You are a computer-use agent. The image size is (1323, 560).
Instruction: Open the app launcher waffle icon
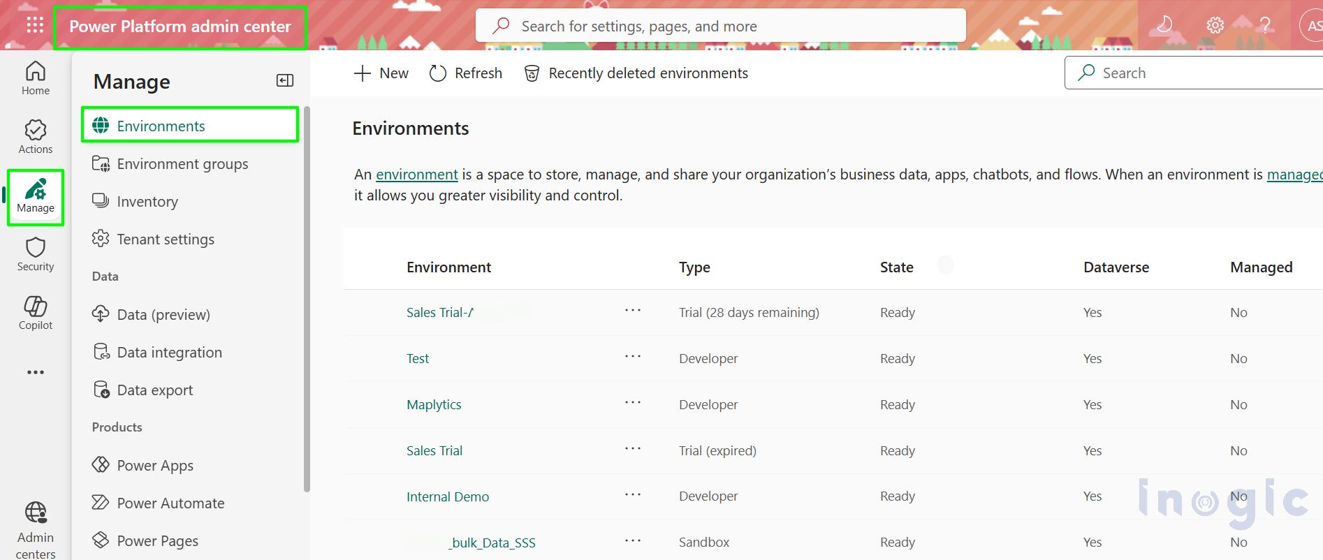35,26
